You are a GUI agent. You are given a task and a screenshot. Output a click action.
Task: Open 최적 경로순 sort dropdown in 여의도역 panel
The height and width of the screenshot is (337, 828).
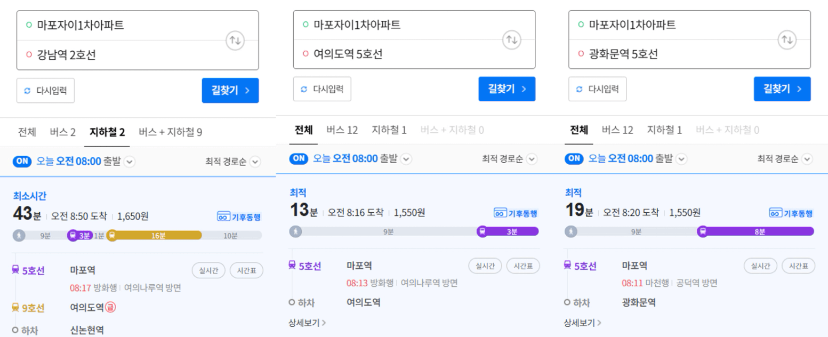(x=532, y=159)
